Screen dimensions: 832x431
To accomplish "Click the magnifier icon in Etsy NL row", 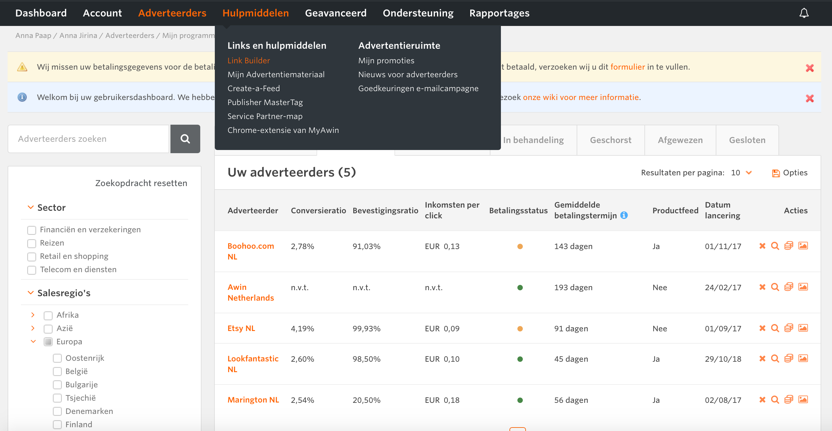I will 775,328.
